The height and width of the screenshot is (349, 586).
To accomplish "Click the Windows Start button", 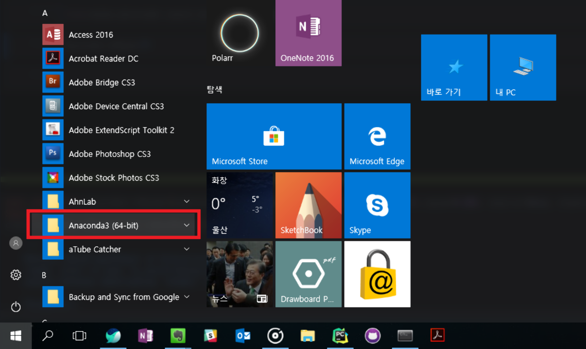I will click(x=16, y=335).
